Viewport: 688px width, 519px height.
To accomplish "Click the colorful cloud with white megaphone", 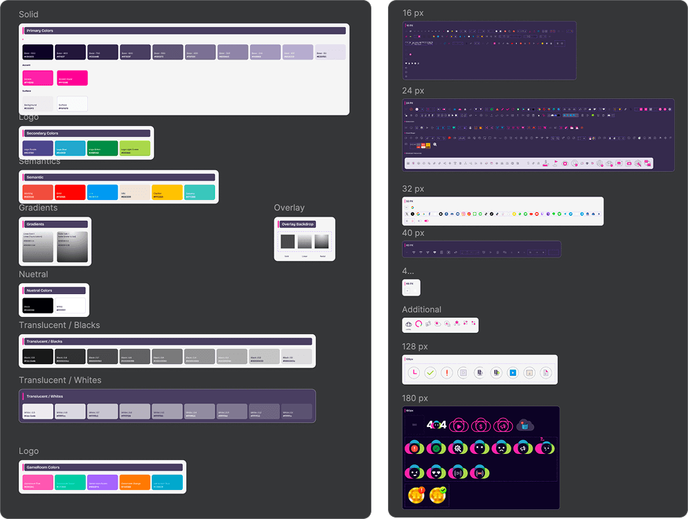I will point(523,448).
